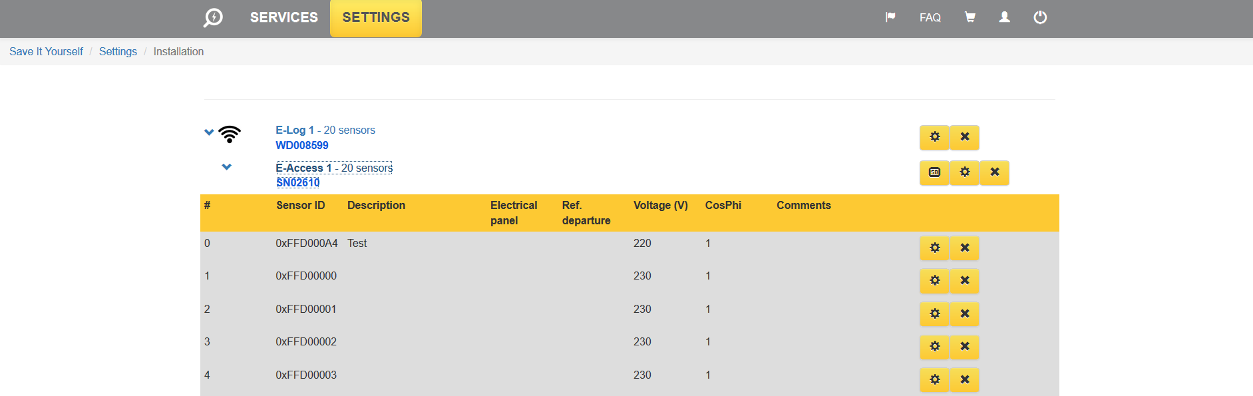Collapse the E-Log 1 chevron

click(x=209, y=132)
